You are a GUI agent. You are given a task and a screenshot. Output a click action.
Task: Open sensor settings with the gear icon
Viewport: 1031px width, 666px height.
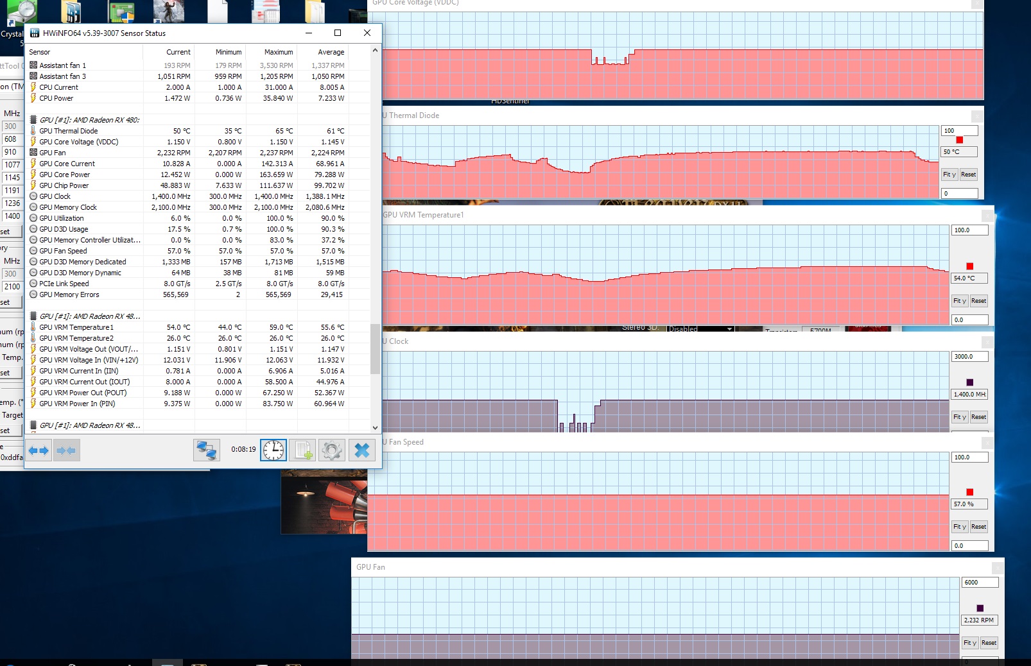click(x=332, y=450)
